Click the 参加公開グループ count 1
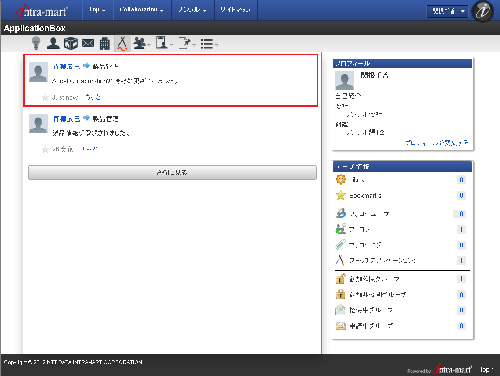Image resolution: width=500 pixels, height=376 pixels. pos(461,279)
